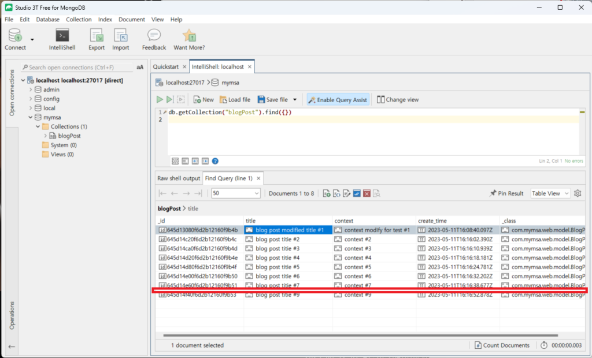Click Save file button
Screen dimensions: 592x358
[x=273, y=99]
